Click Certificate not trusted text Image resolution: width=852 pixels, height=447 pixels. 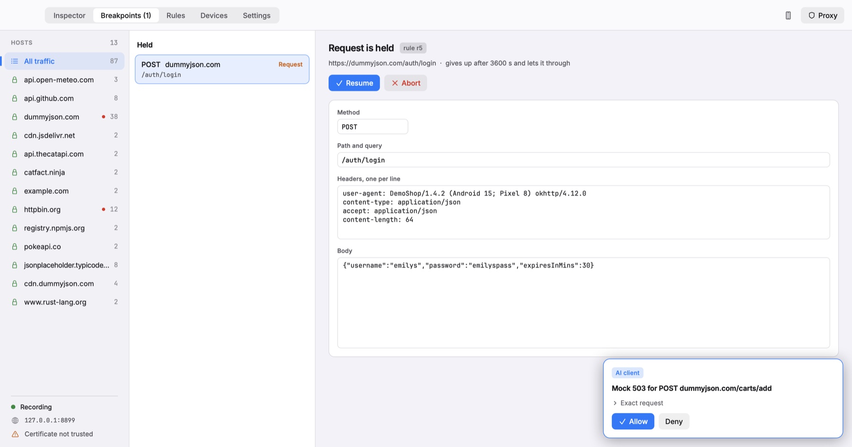click(x=59, y=434)
